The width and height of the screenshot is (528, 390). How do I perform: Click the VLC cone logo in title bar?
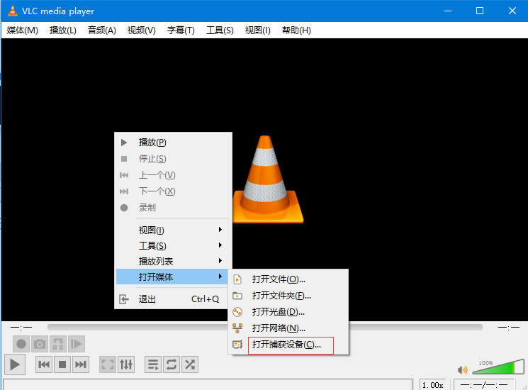point(13,11)
